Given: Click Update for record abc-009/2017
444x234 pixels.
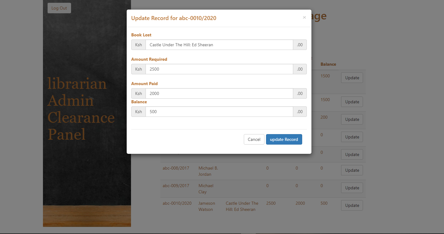Looking at the screenshot, I should [x=352, y=188].
